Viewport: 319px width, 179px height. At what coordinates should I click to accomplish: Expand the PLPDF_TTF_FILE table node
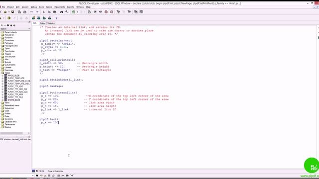pos(2,97)
